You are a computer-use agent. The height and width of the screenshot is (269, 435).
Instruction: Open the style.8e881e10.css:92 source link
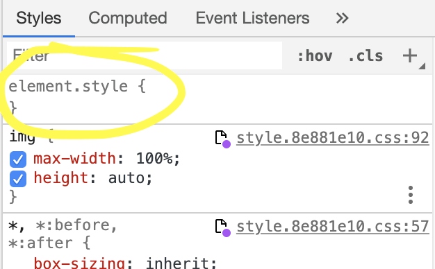click(333, 138)
